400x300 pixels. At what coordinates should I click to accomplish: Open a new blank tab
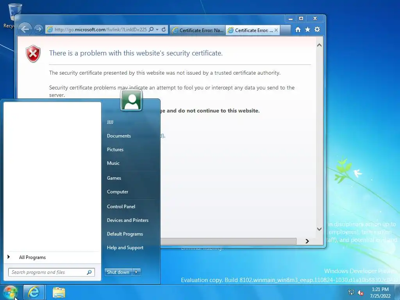(286, 30)
